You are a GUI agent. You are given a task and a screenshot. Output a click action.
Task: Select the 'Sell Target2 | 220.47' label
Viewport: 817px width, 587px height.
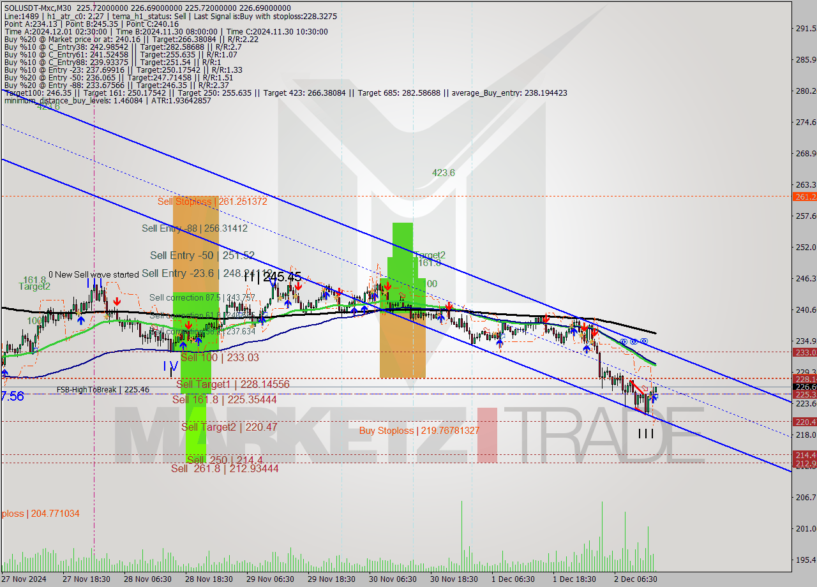pos(229,427)
